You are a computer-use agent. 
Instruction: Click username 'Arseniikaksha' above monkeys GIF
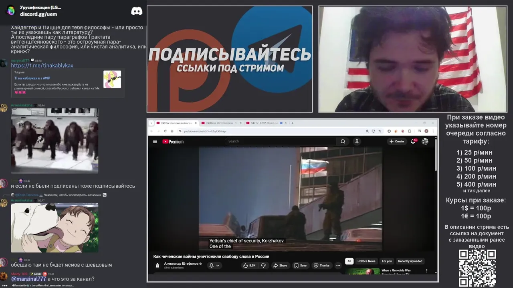pyautogui.click(x=22, y=105)
